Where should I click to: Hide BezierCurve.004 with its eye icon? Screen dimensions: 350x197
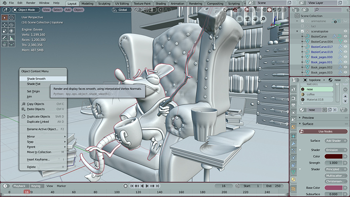pyautogui.click(x=346, y=42)
